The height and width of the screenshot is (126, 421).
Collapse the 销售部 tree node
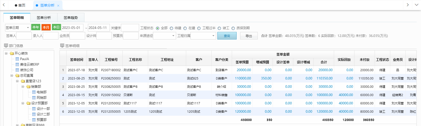[23, 87]
